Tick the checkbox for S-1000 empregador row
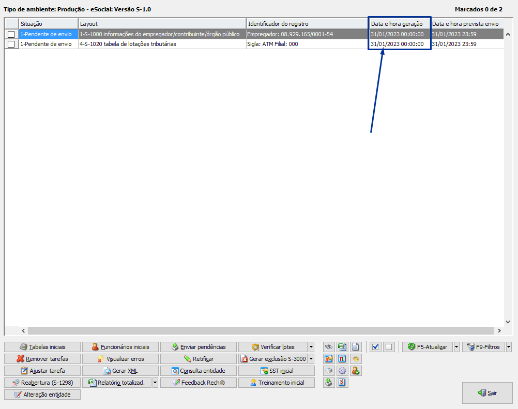Screen dimensions: 518x409 [11, 34]
